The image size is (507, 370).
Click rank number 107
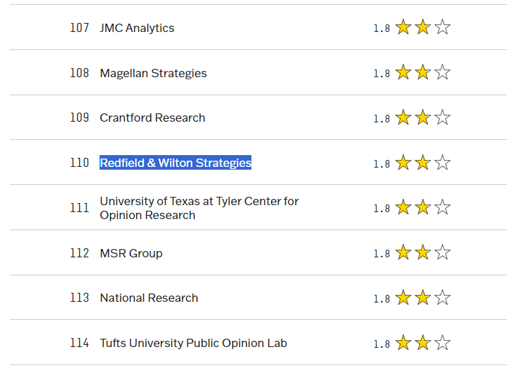[79, 29]
